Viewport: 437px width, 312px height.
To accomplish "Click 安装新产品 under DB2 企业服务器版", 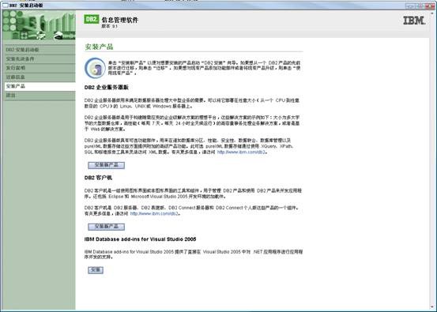I will (x=106, y=165).
